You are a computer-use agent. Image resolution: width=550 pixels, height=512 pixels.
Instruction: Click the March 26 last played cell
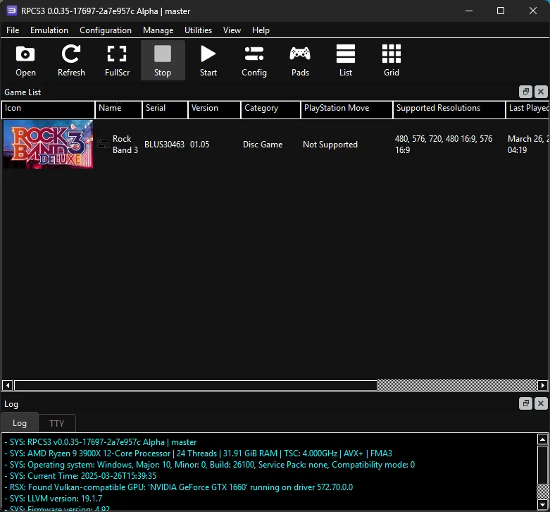click(x=528, y=145)
